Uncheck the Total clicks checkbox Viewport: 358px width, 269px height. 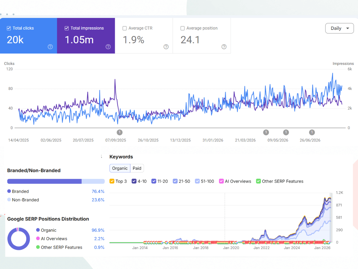point(9,28)
